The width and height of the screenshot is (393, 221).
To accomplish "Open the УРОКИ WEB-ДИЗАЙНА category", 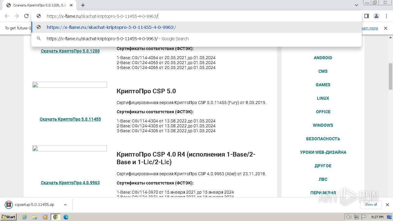I will point(323,152).
